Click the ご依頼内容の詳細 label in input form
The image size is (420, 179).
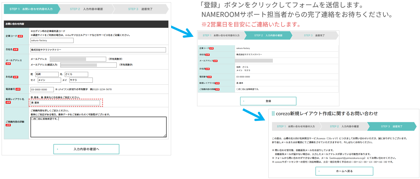pyautogui.click(x=15, y=122)
